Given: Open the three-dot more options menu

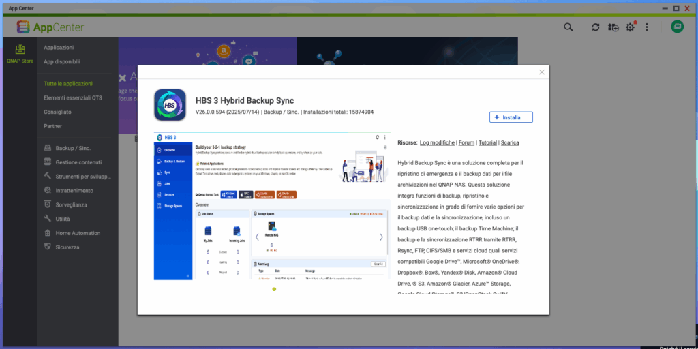Looking at the screenshot, I should click(647, 27).
